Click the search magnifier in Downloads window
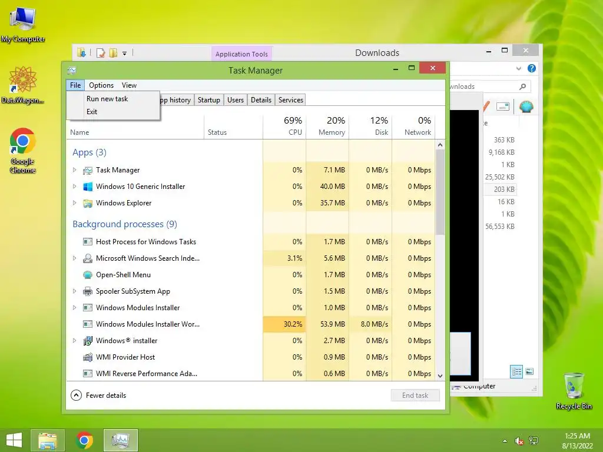 pyautogui.click(x=522, y=87)
